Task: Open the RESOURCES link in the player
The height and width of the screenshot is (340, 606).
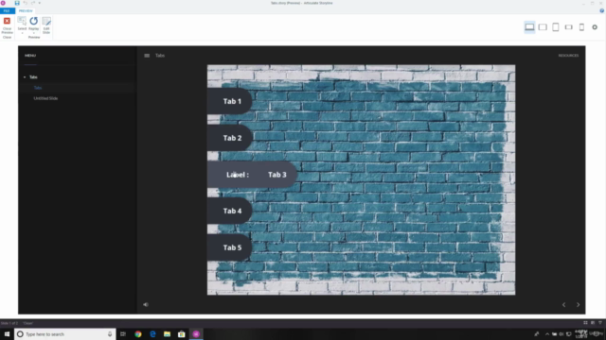Action: 568,56
